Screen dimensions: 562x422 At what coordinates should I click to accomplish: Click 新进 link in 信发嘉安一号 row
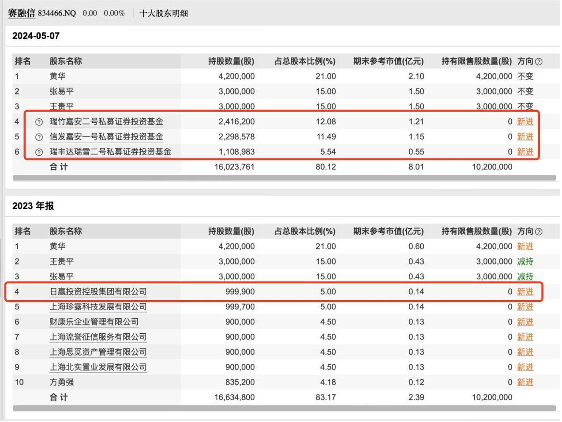point(525,136)
